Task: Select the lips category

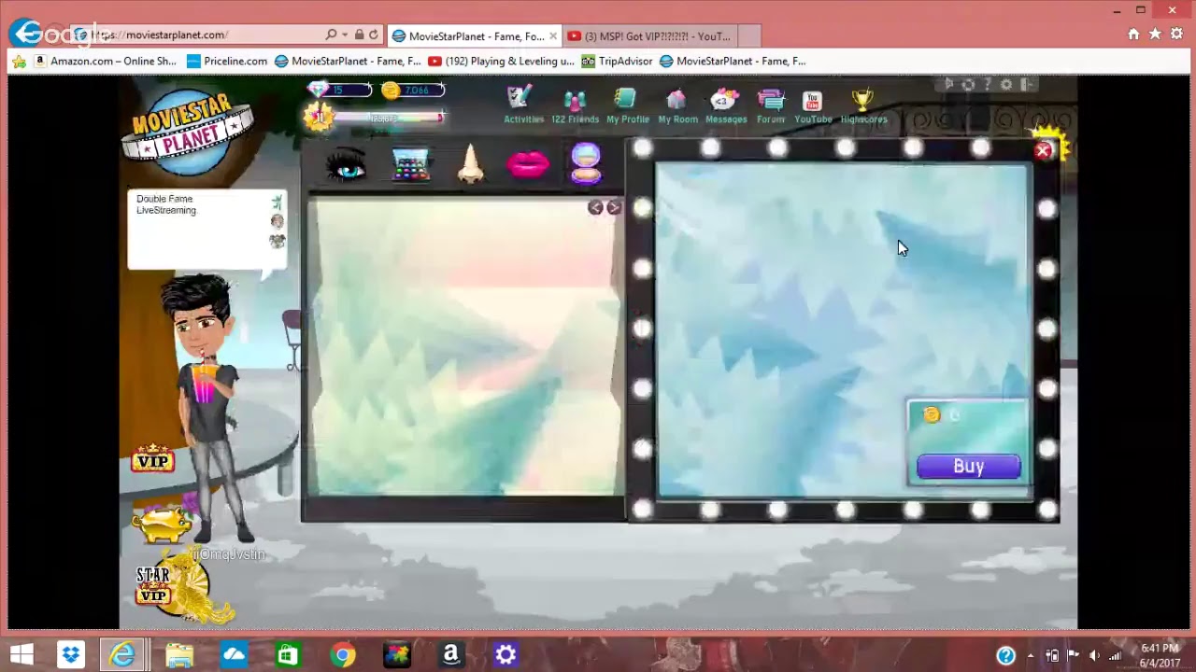Action: 528,165
